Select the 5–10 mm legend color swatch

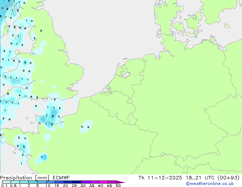tap(42, 182)
